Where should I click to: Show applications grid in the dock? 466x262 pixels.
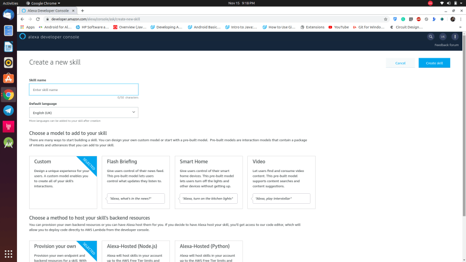click(x=8, y=254)
